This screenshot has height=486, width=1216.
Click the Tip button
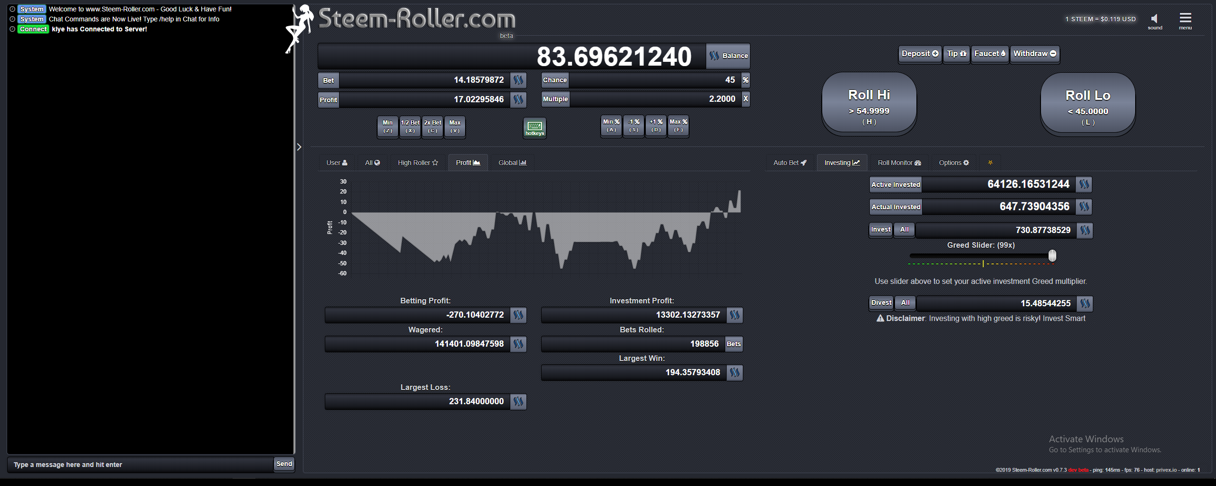(x=956, y=54)
